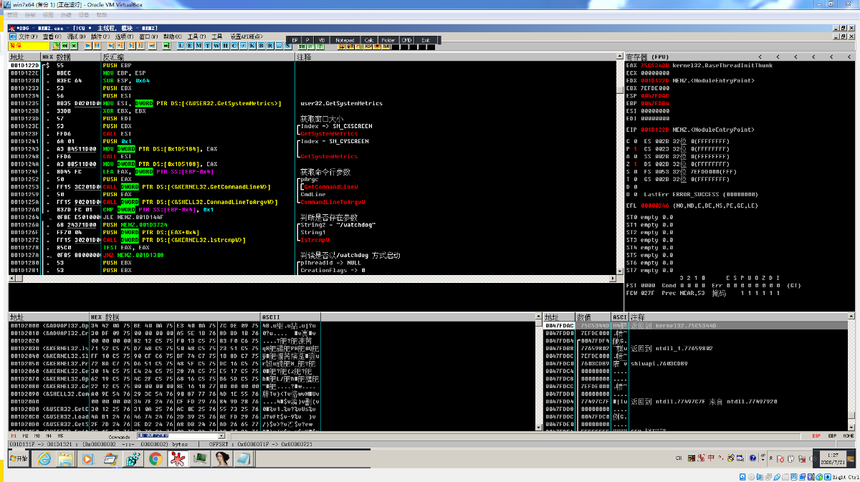Click the BP button on floating bar
This screenshot has width=860, height=482.
pyautogui.click(x=295, y=40)
